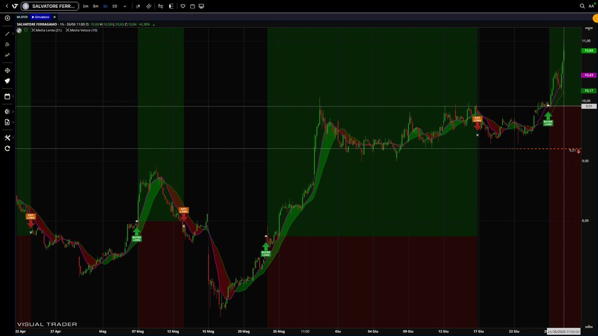This screenshot has height=336, width=598.
Task: Switch to the Simulatore tab
Action: point(41,17)
